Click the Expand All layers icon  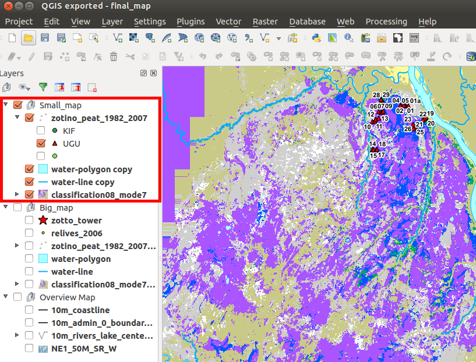point(59,87)
